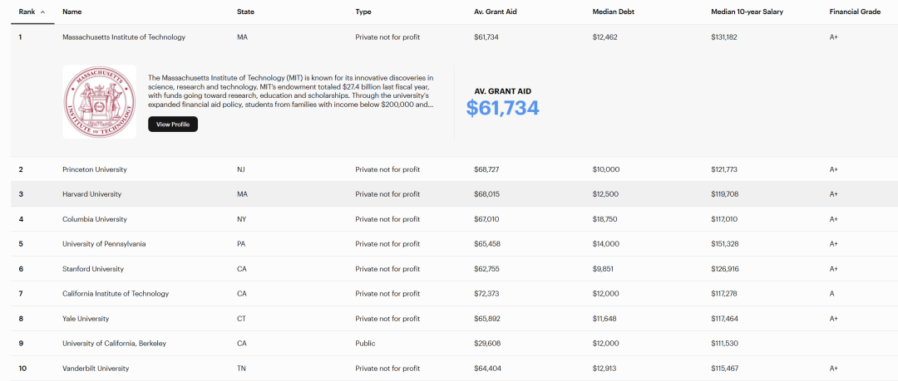The width and height of the screenshot is (898, 381).
Task: Click Penn's $65,458 grant aid cell
Action: click(x=486, y=244)
